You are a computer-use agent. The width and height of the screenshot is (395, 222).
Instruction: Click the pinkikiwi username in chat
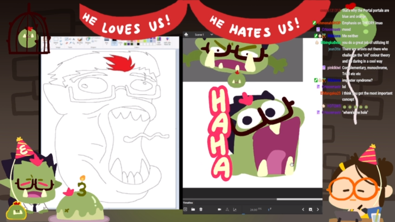pos(334,68)
